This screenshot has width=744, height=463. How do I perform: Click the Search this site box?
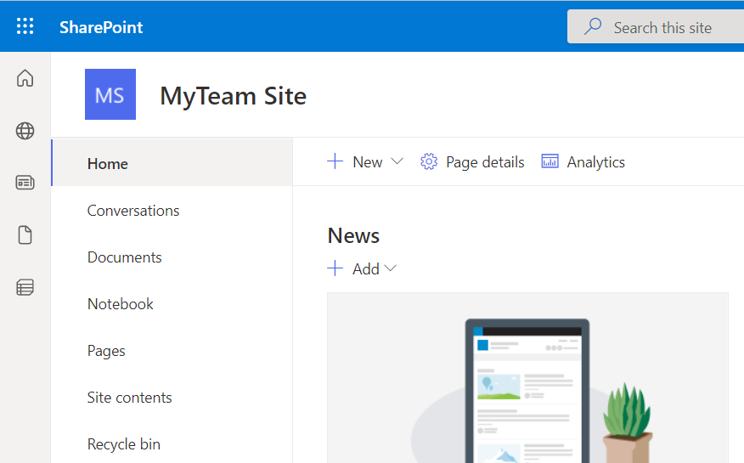662,28
